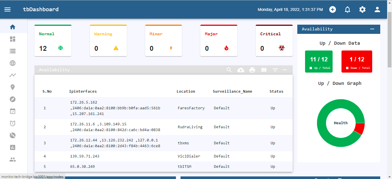Open the notifications bell

(x=347, y=9)
